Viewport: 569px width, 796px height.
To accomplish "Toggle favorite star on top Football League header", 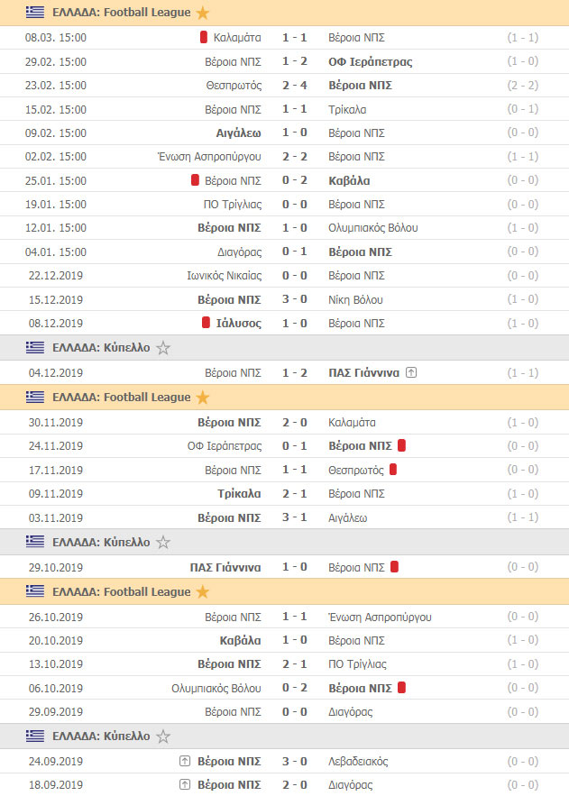I will (203, 13).
